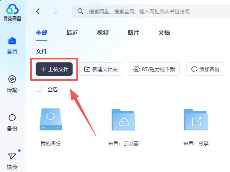Image resolution: width=230 pixels, height=172 pixels.
Task: Switch to the 文档 tab
Action: pyautogui.click(x=164, y=33)
